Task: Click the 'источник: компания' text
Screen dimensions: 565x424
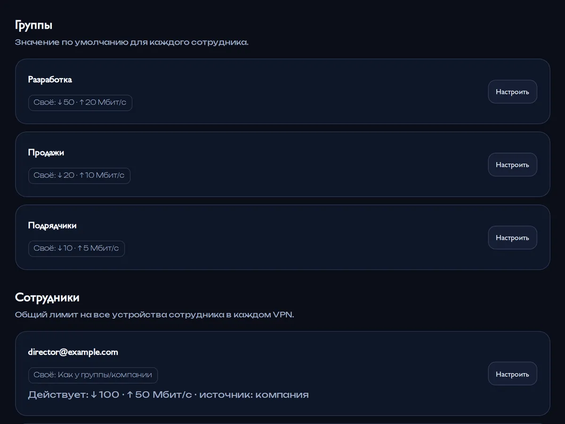Action: coord(254,395)
